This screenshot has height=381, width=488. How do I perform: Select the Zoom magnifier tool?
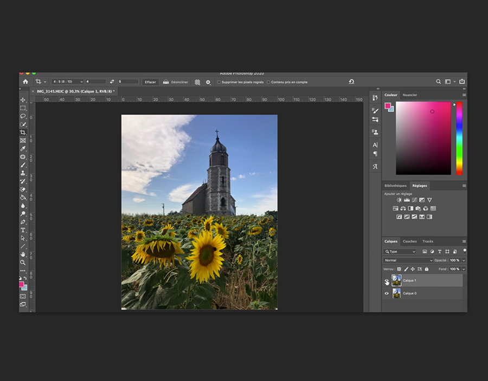point(23,262)
